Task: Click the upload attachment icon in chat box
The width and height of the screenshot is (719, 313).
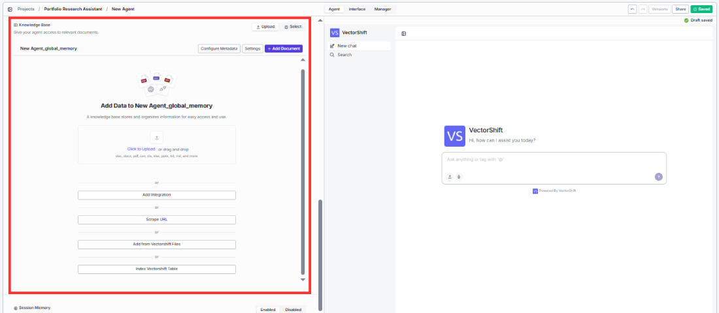Action: 450,177
